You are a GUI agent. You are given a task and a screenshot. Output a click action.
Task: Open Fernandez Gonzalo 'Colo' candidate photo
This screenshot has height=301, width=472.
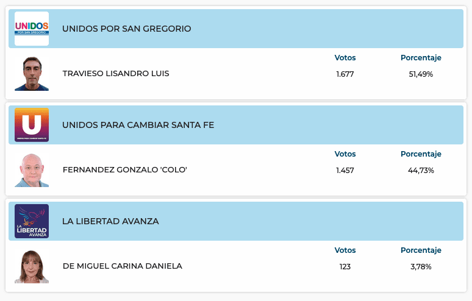32,170
